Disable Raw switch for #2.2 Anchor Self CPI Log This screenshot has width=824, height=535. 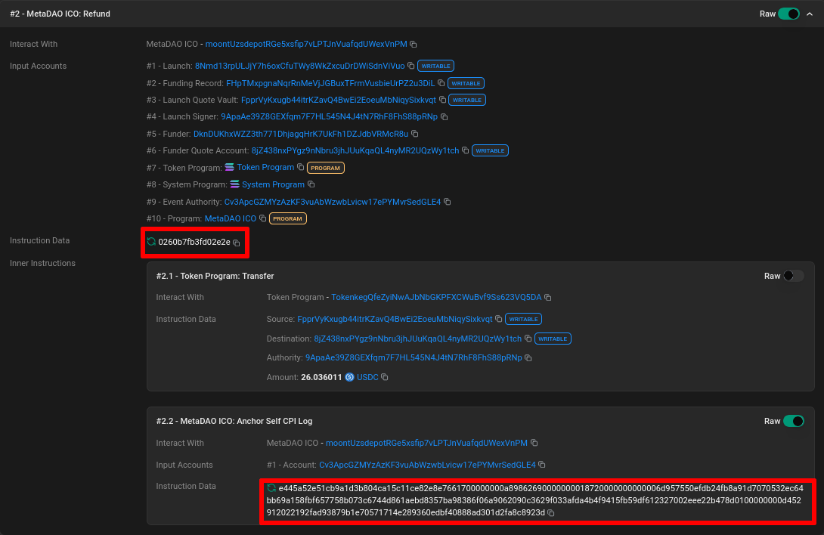794,421
